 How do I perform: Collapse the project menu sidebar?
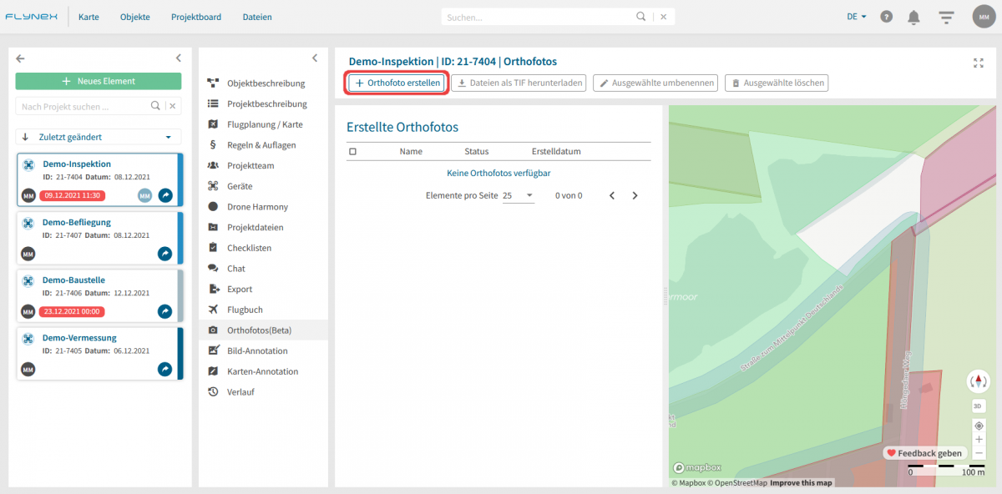pyautogui.click(x=315, y=58)
